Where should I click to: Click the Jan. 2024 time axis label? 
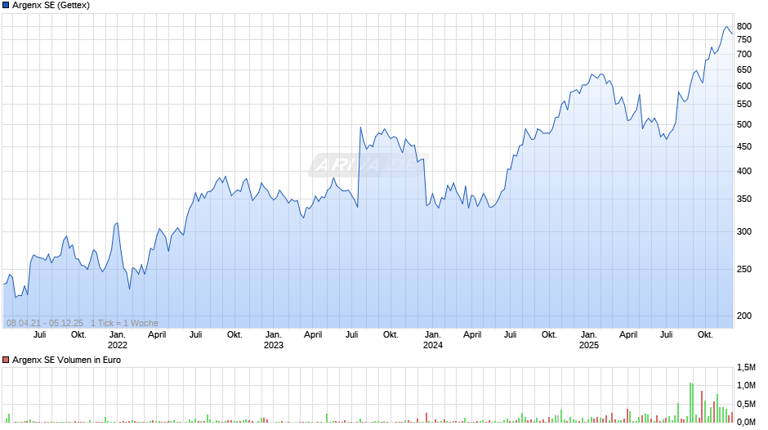[432, 340]
